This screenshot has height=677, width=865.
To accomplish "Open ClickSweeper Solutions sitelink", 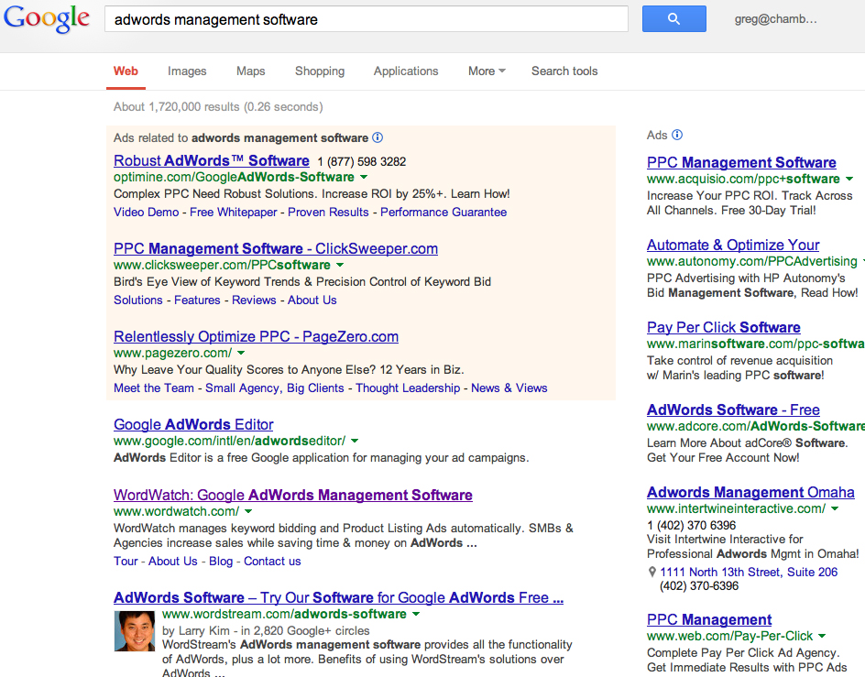I will (x=138, y=300).
